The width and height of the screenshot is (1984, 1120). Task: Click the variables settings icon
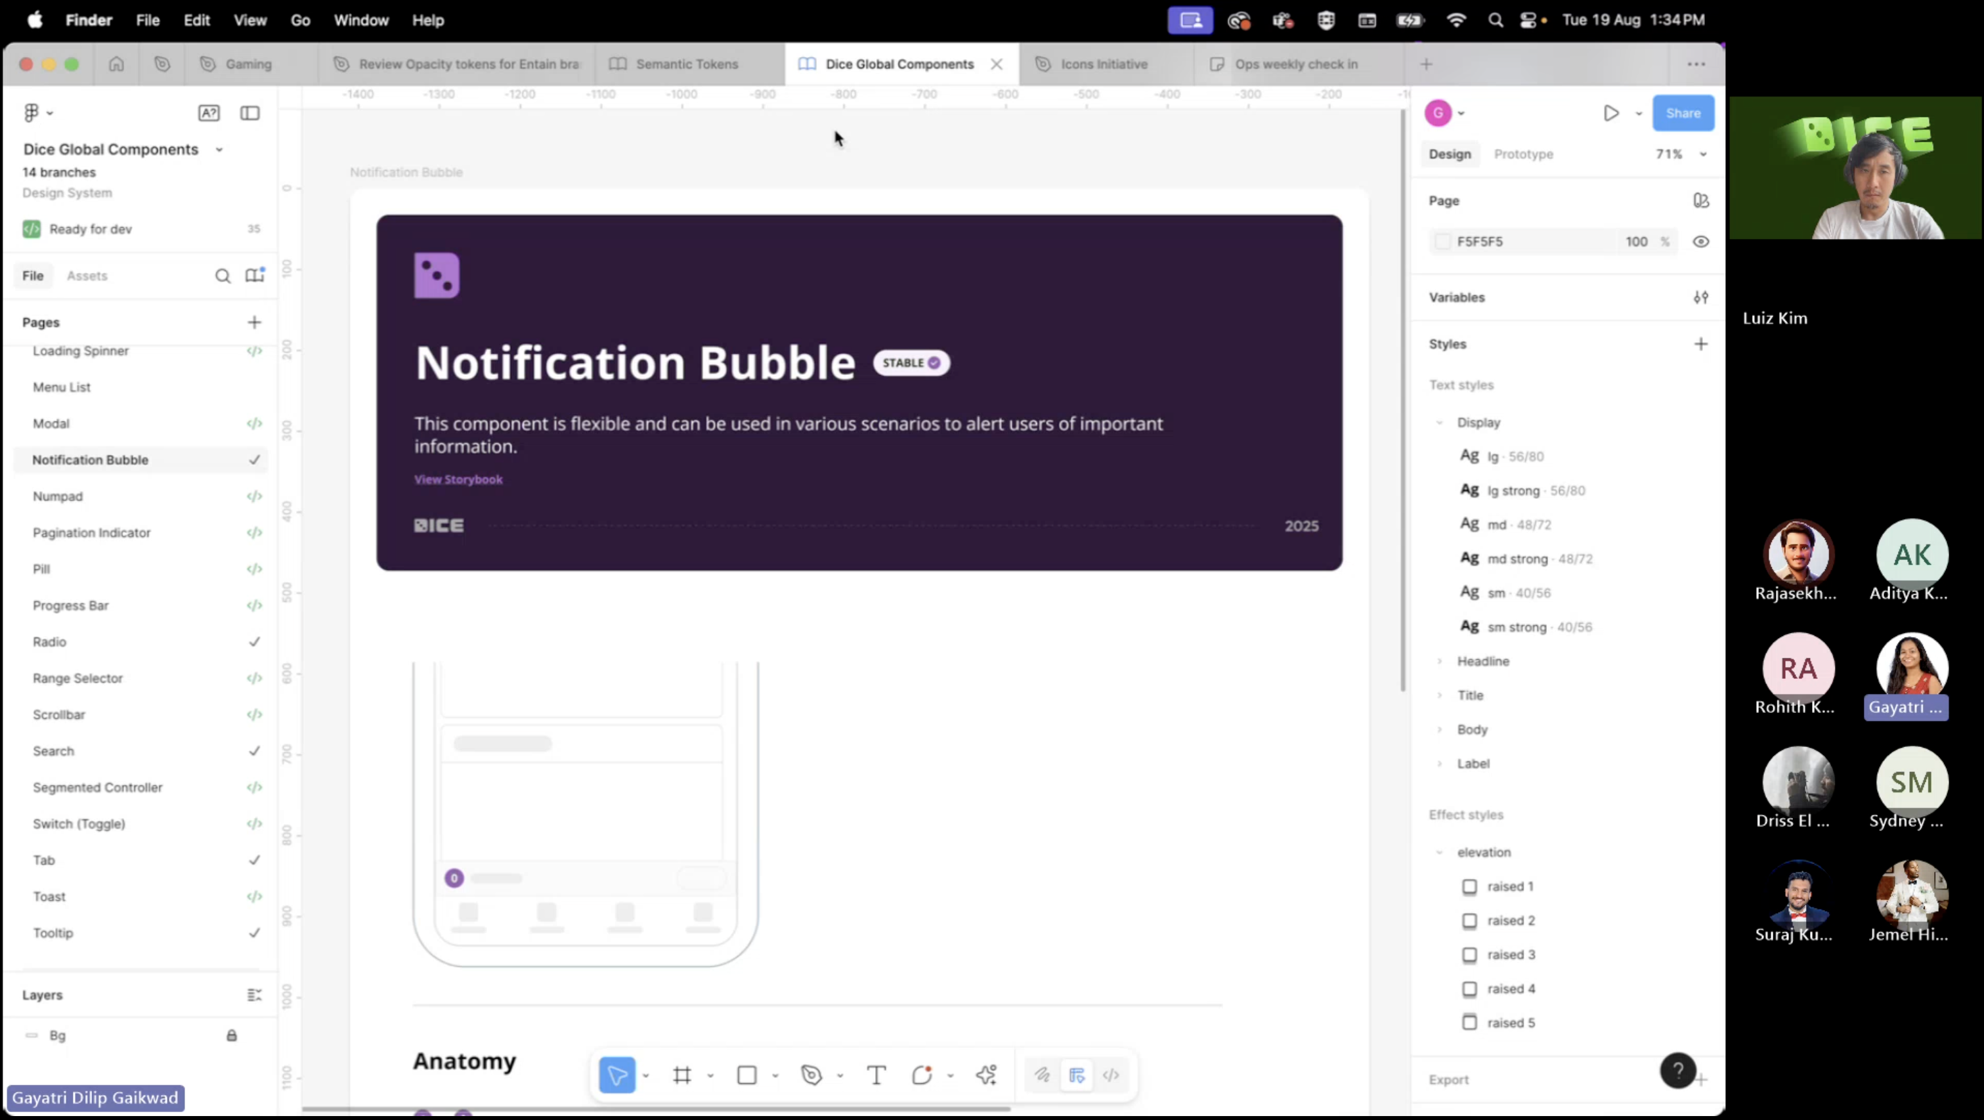click(x=1700, y=297)
